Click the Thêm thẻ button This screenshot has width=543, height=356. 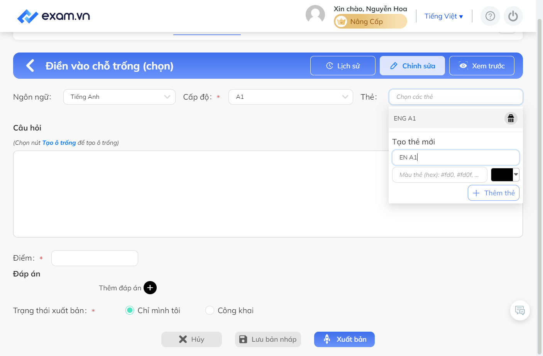point(494,193)
